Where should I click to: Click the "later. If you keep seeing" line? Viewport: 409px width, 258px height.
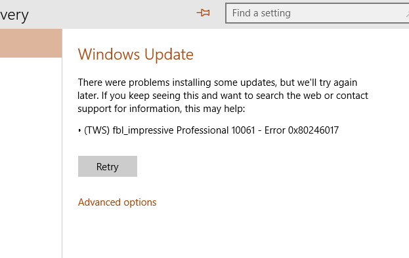click(x=223, y=96)
